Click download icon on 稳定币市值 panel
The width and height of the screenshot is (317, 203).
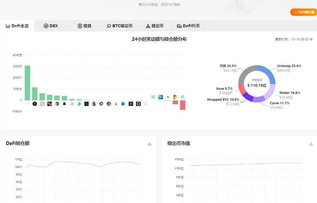[311, 144]
